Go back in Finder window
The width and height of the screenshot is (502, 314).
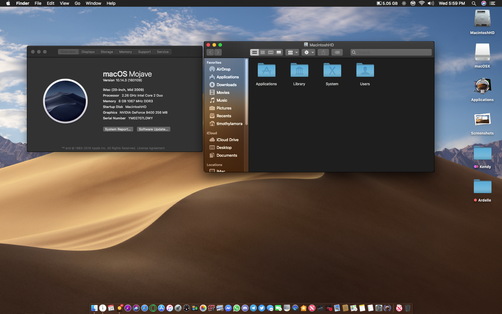click(210, 52)
